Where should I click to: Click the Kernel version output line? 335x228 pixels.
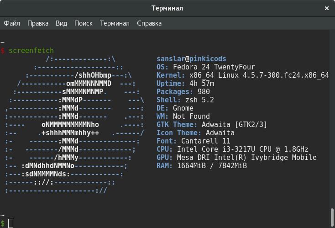[242, 75]
